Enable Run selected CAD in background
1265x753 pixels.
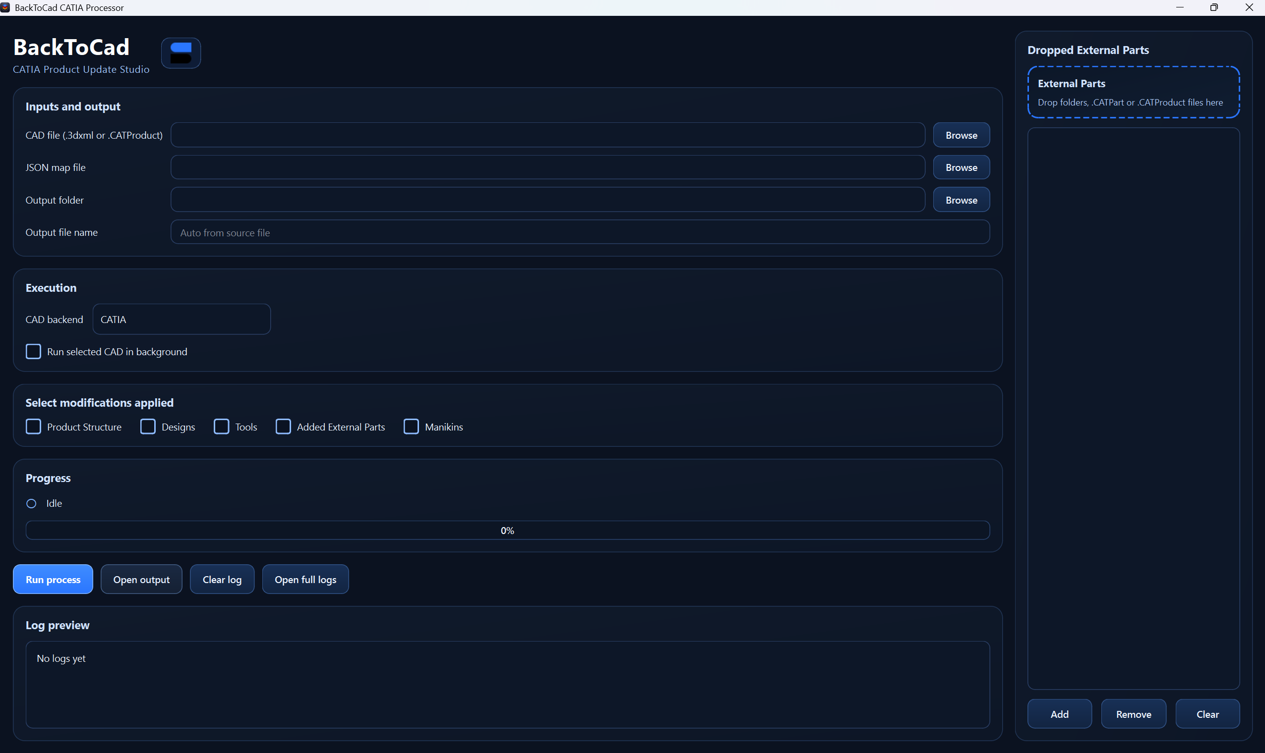click(34, 352)
